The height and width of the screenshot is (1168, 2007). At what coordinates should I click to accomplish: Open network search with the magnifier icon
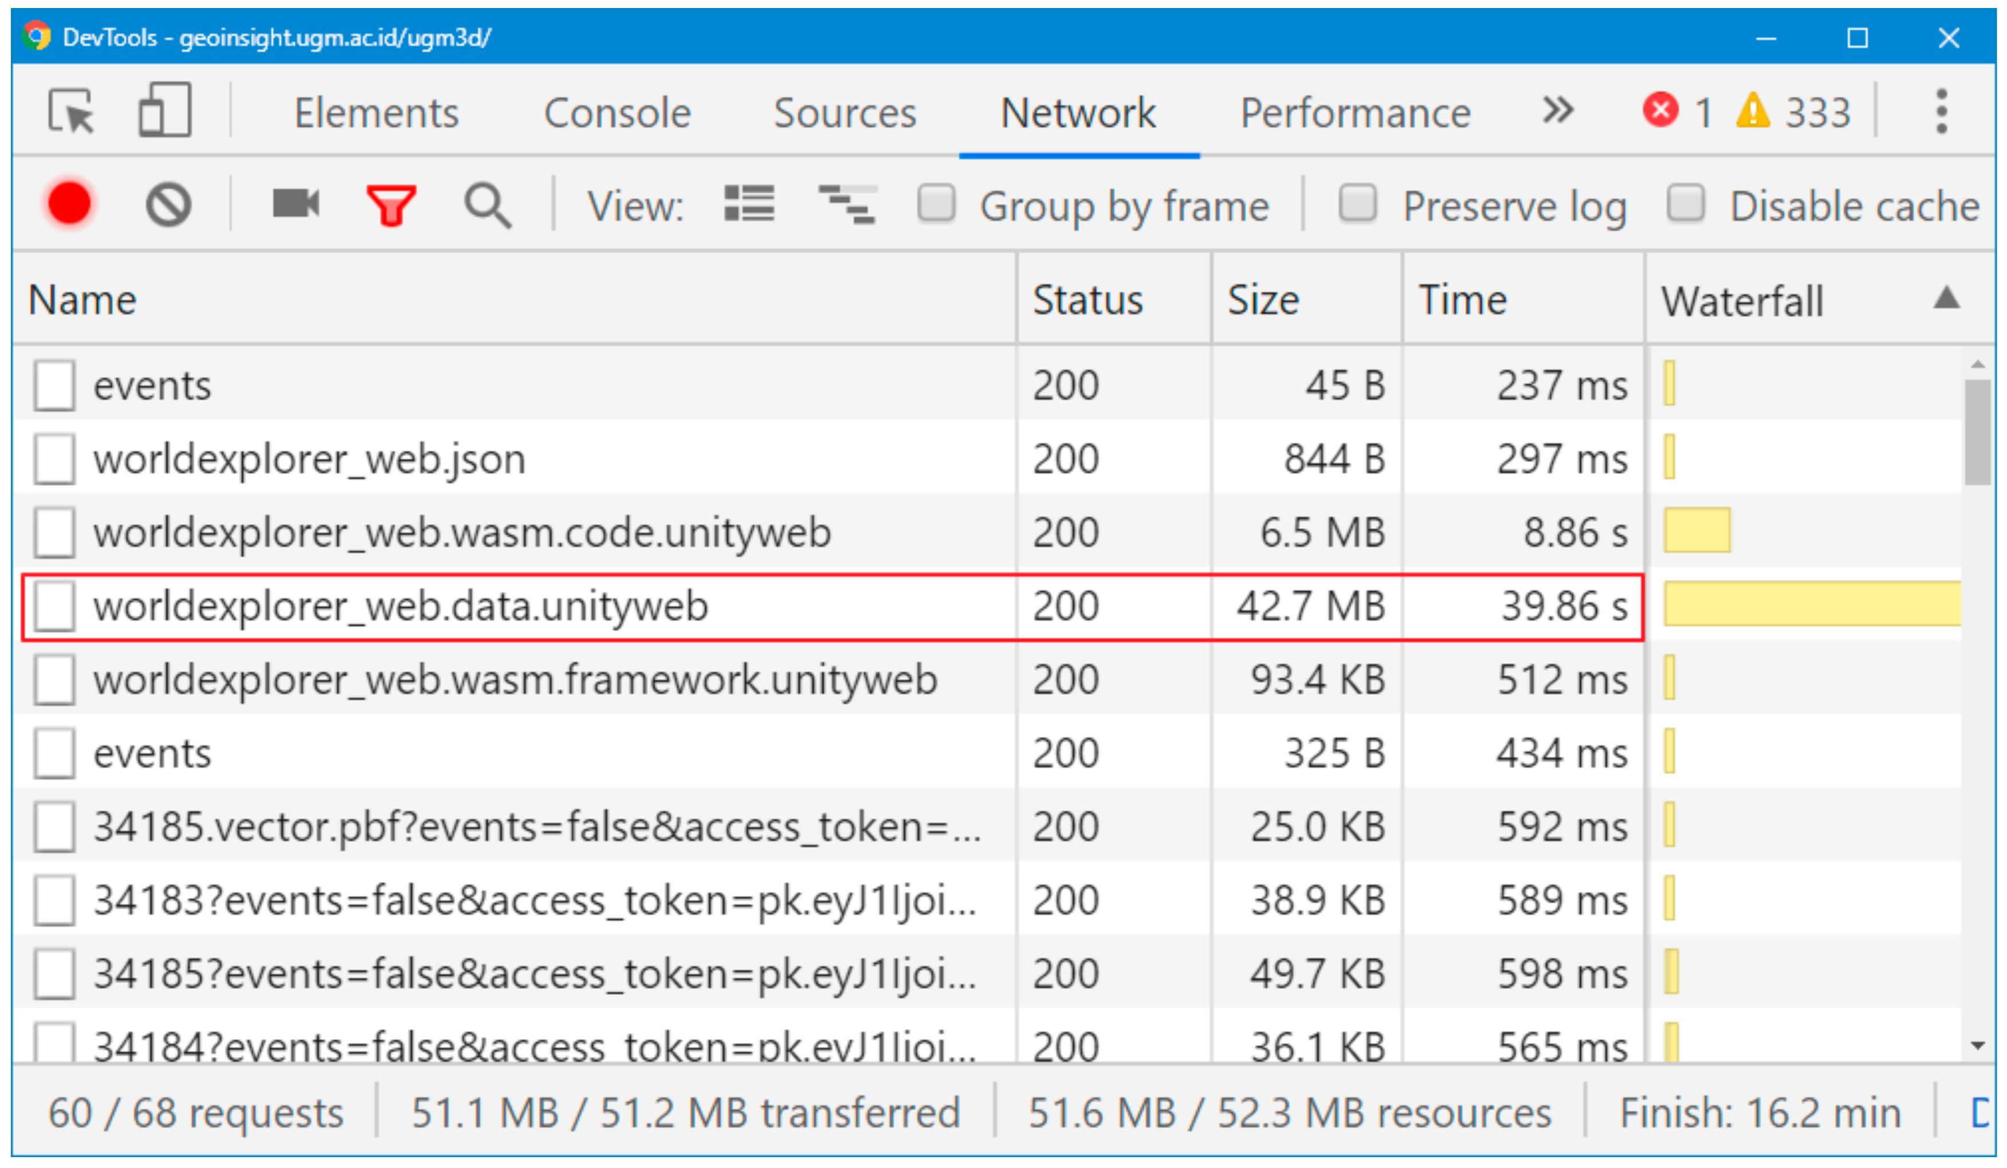click(x=488, y=206)
